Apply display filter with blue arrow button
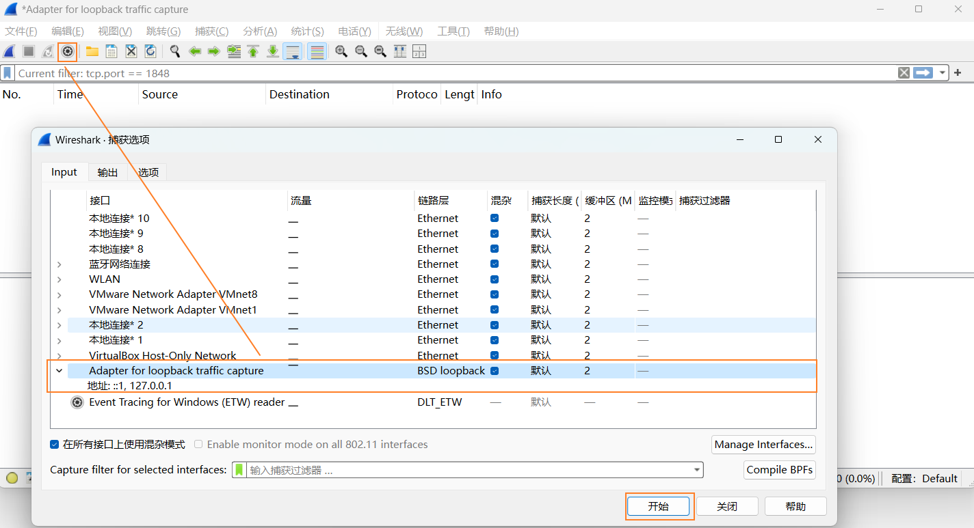 click(x=923, y=73)
